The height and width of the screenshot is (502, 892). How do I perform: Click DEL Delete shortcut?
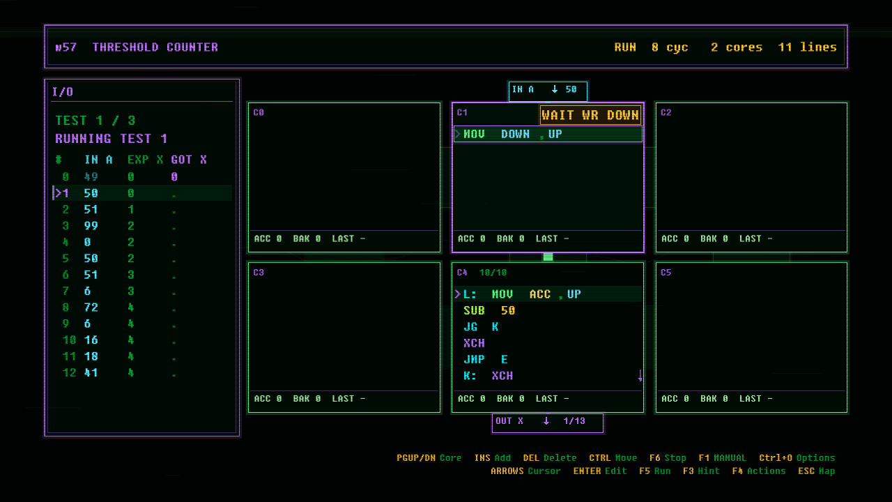(550, 458)
